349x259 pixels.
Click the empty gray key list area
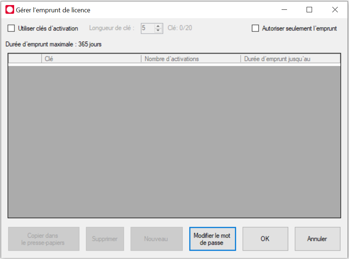174,141
